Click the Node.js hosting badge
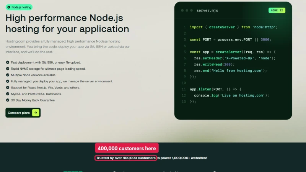The image size is (306, 172). (x=19, y=7)
